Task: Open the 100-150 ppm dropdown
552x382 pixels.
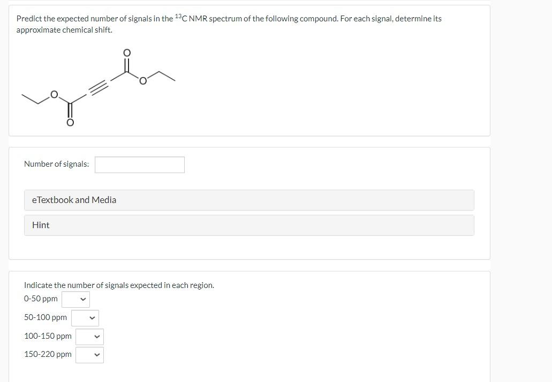Action: pos(89,337)
